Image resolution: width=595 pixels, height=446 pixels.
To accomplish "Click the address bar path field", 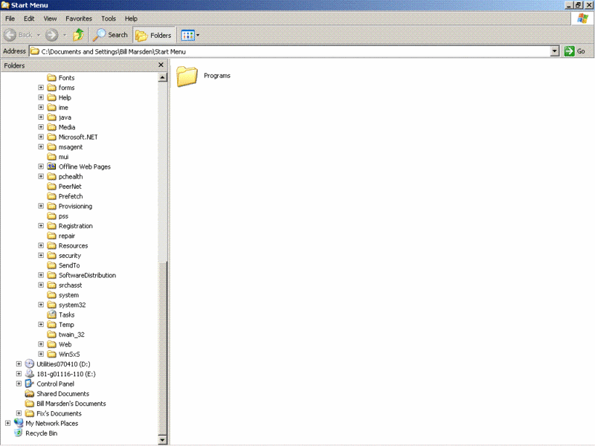I will pyautogui.click(x=290, y=51).
